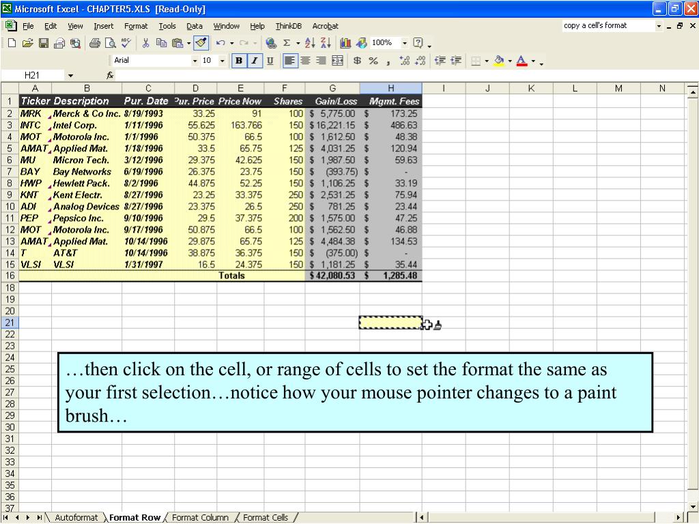The image size is (699, 524).
Task: Paste using the clipboard icon
Action: click(x=177, y=43)
